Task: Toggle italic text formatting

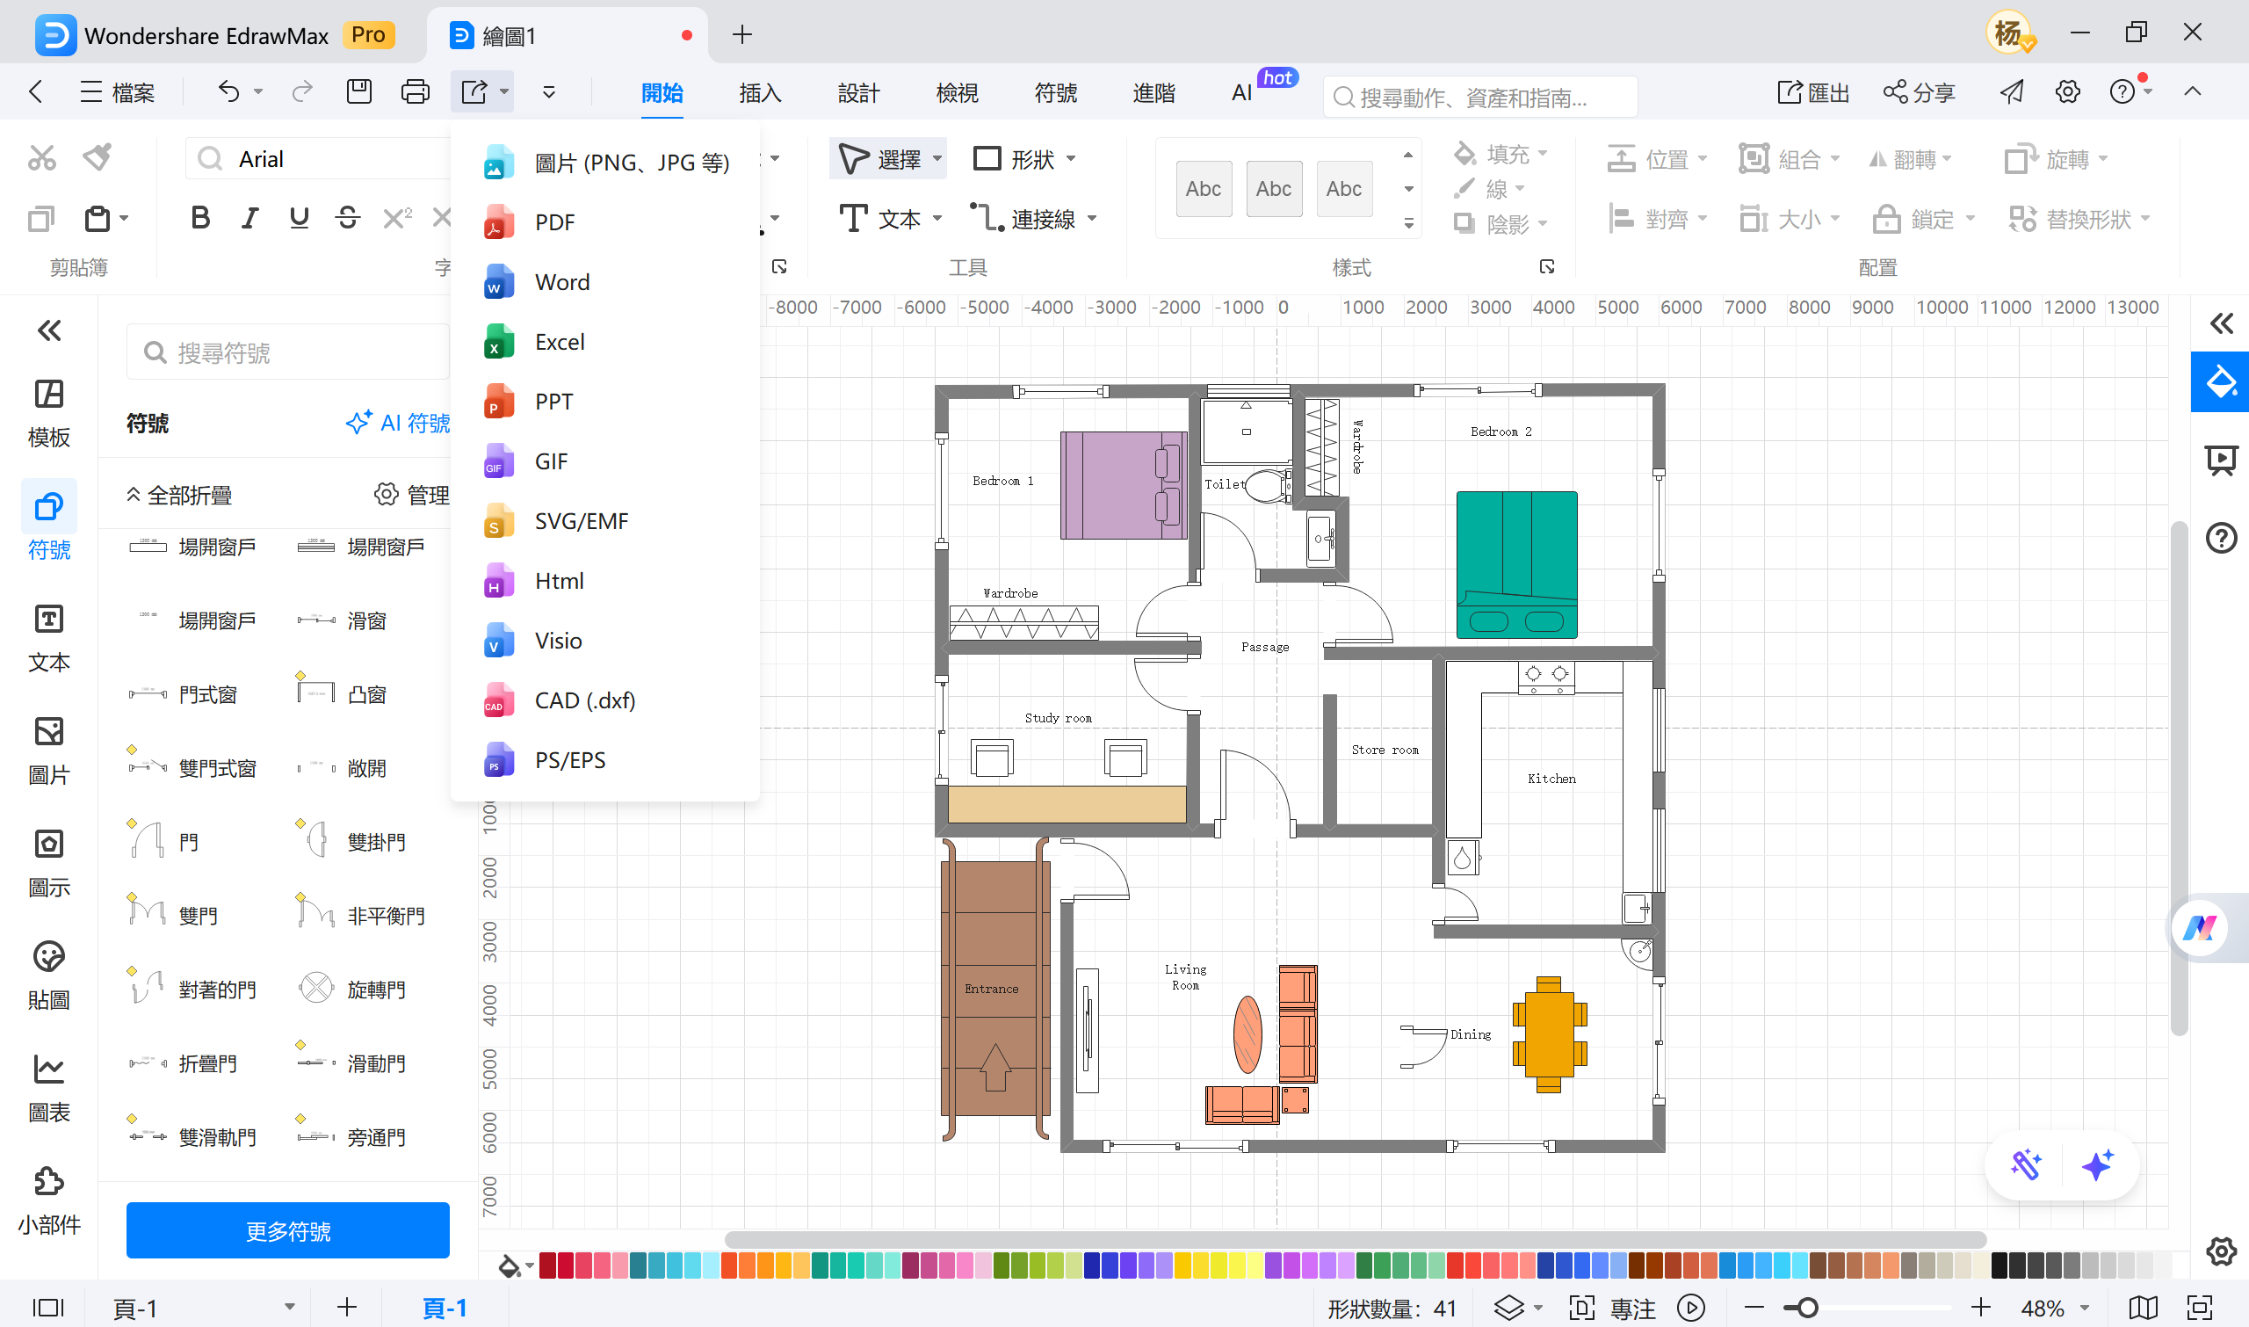Action: point(249,217)
